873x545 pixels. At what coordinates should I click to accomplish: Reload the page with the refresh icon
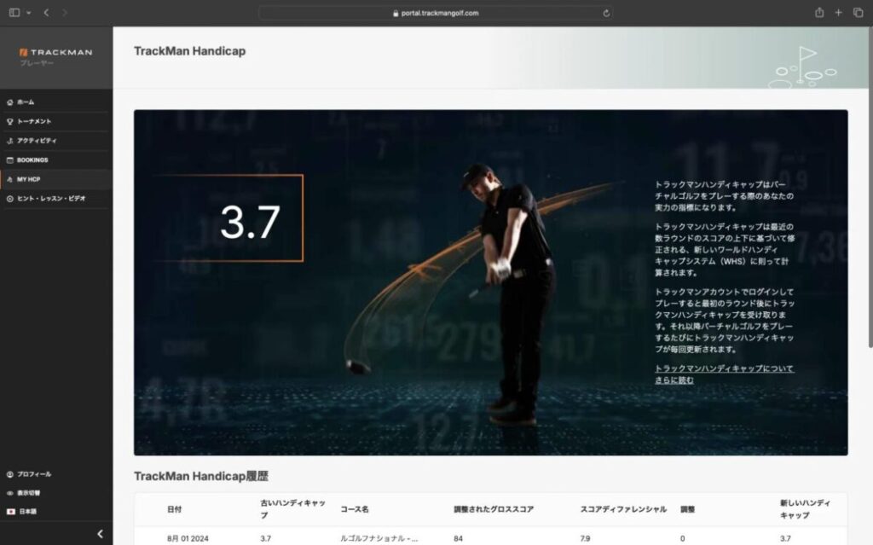click(x=606, y=13)
